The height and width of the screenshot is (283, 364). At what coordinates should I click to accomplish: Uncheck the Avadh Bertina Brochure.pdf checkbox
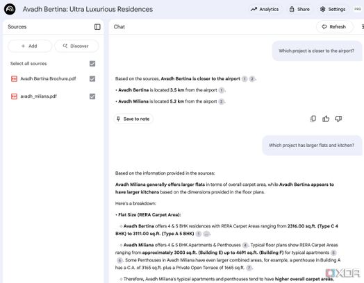coord(92,79)
